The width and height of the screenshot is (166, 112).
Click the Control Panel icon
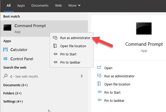tap(5, 59)
